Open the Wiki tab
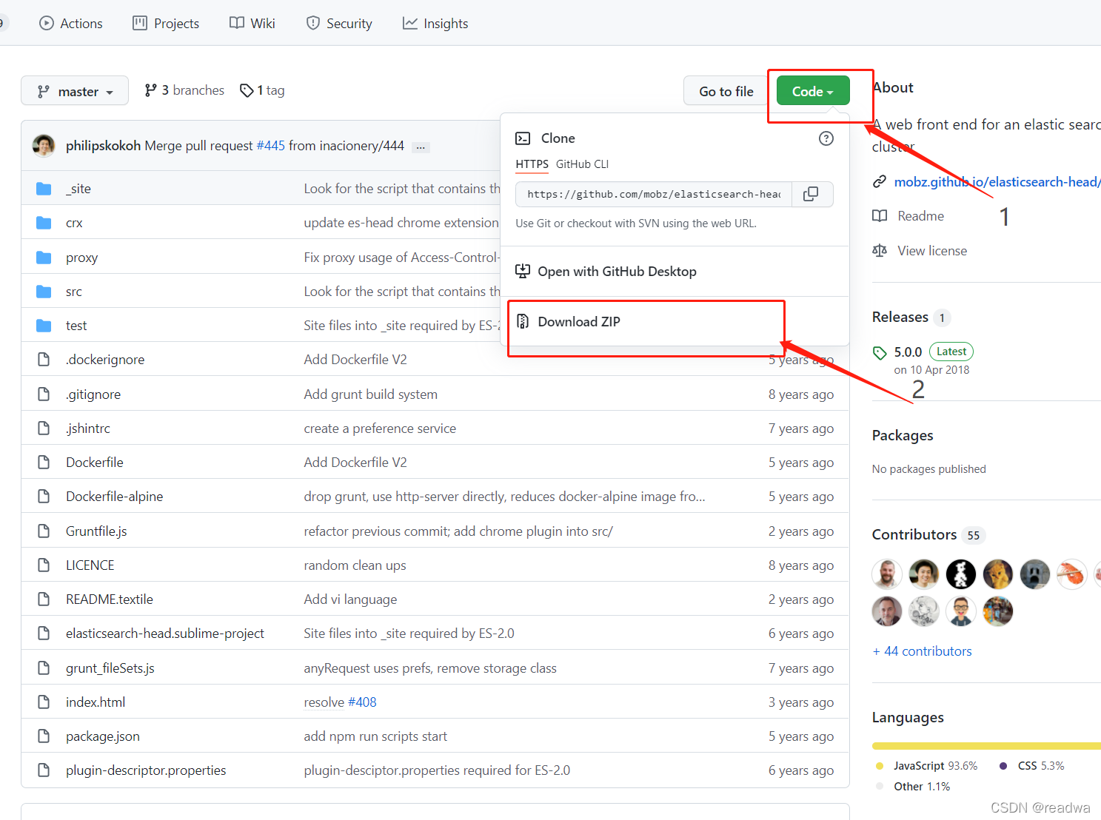 252,23
